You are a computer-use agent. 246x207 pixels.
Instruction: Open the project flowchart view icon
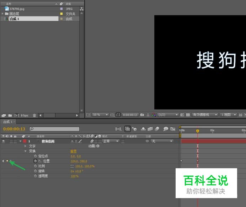[81, 9]
